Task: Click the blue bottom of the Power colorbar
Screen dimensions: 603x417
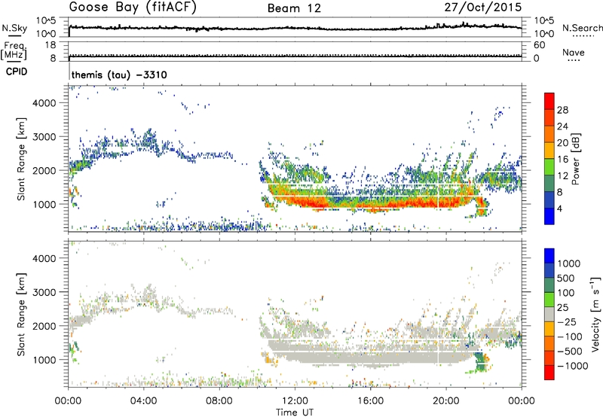Action: click(x=549, y=216)
